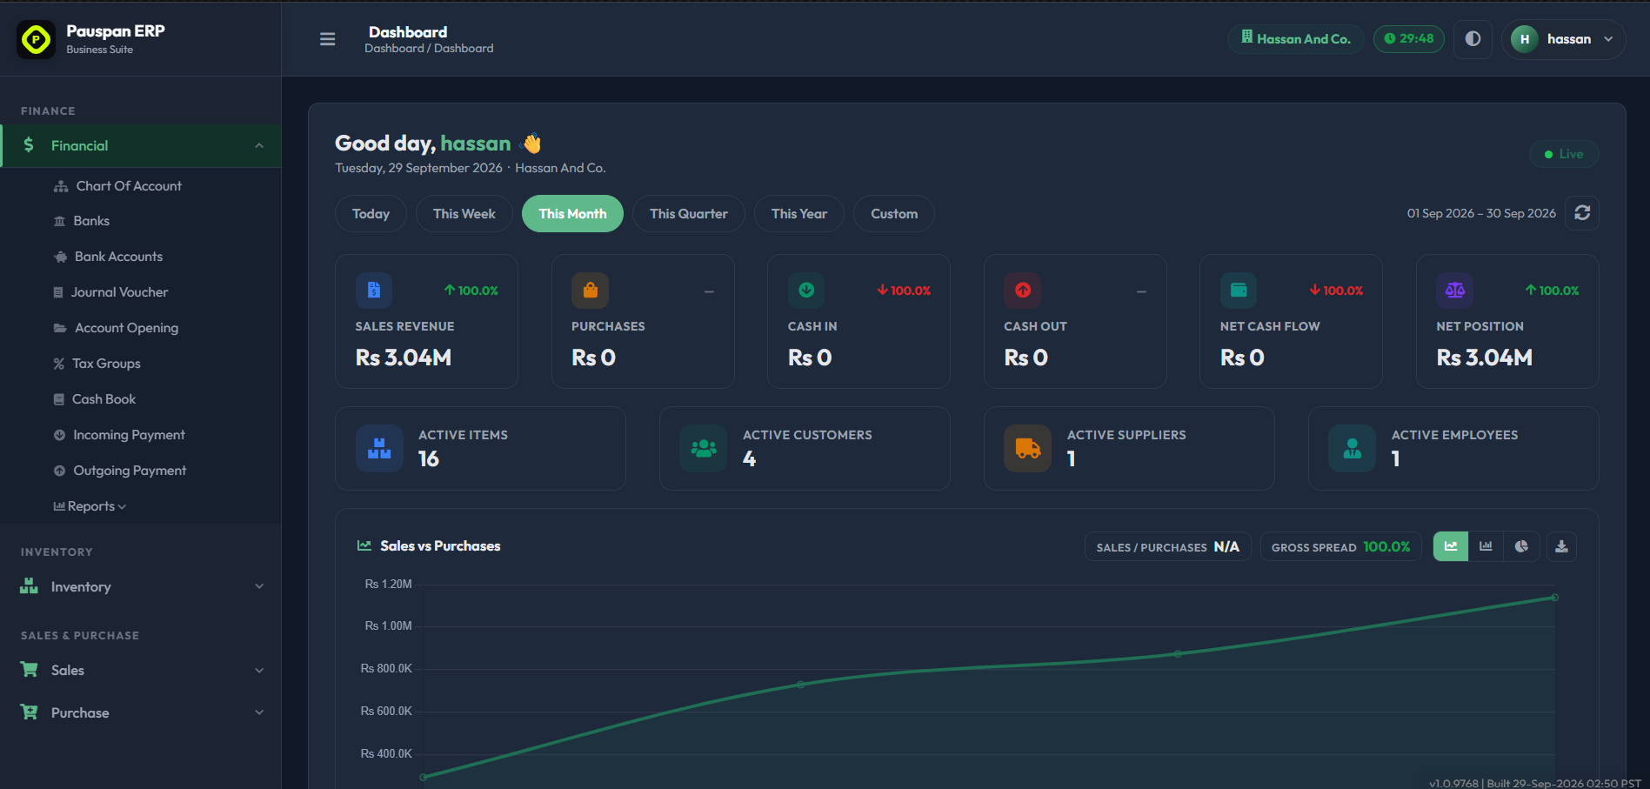
Task: Click the Sales vs Purchases chart title icon
Action: 364,545
